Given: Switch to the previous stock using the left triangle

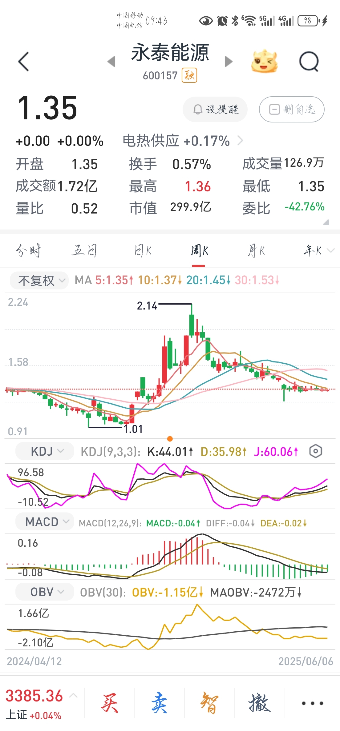Looking at the screenshot, I should pyautogui.click(x=111, y=62).
